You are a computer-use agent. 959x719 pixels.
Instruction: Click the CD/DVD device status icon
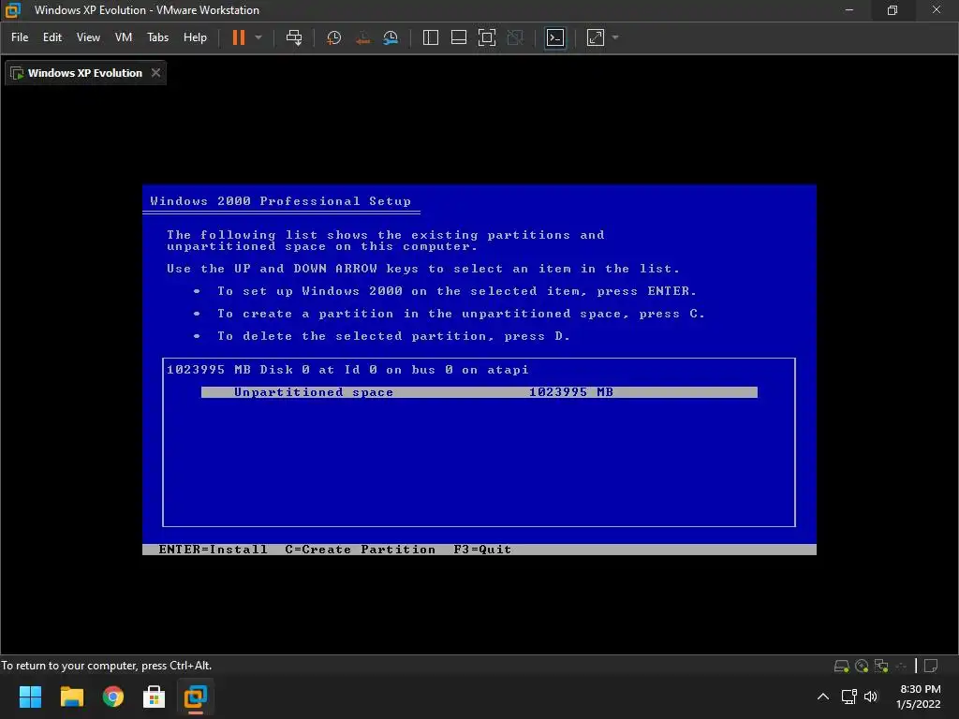[862, 666]
